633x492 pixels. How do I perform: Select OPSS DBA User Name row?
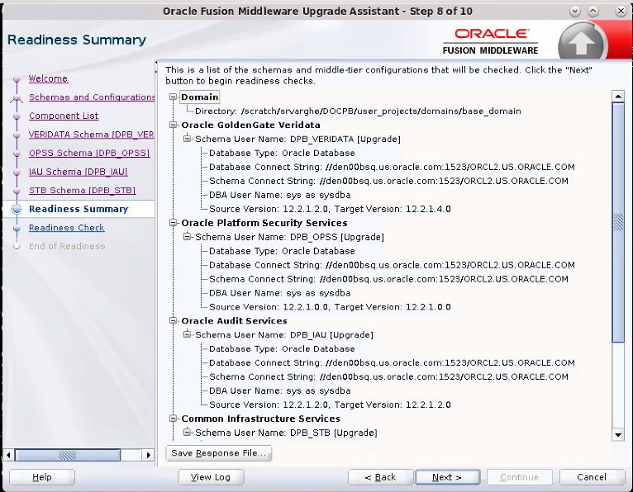(x=280, y=293)
